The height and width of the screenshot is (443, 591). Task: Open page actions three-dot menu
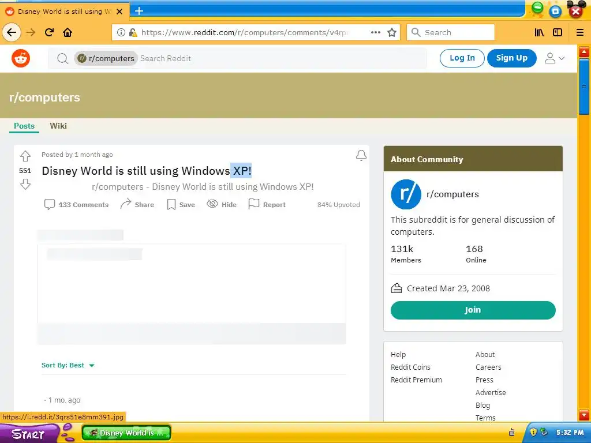coord(375,32)
